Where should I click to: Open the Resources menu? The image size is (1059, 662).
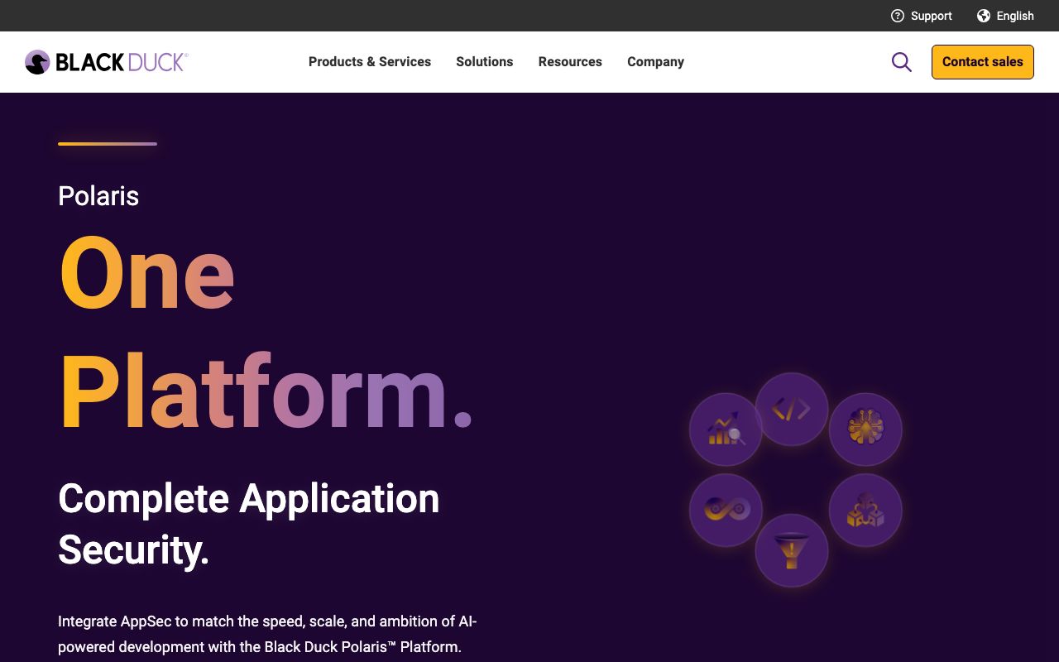click(x=570, y=62)
